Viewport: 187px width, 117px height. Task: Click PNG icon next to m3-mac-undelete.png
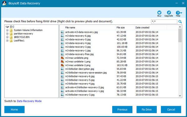[x=62, y=58]
